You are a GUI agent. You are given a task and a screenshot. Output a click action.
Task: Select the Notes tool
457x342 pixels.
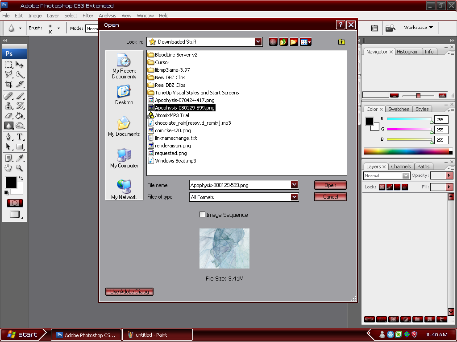coord(8,158)
